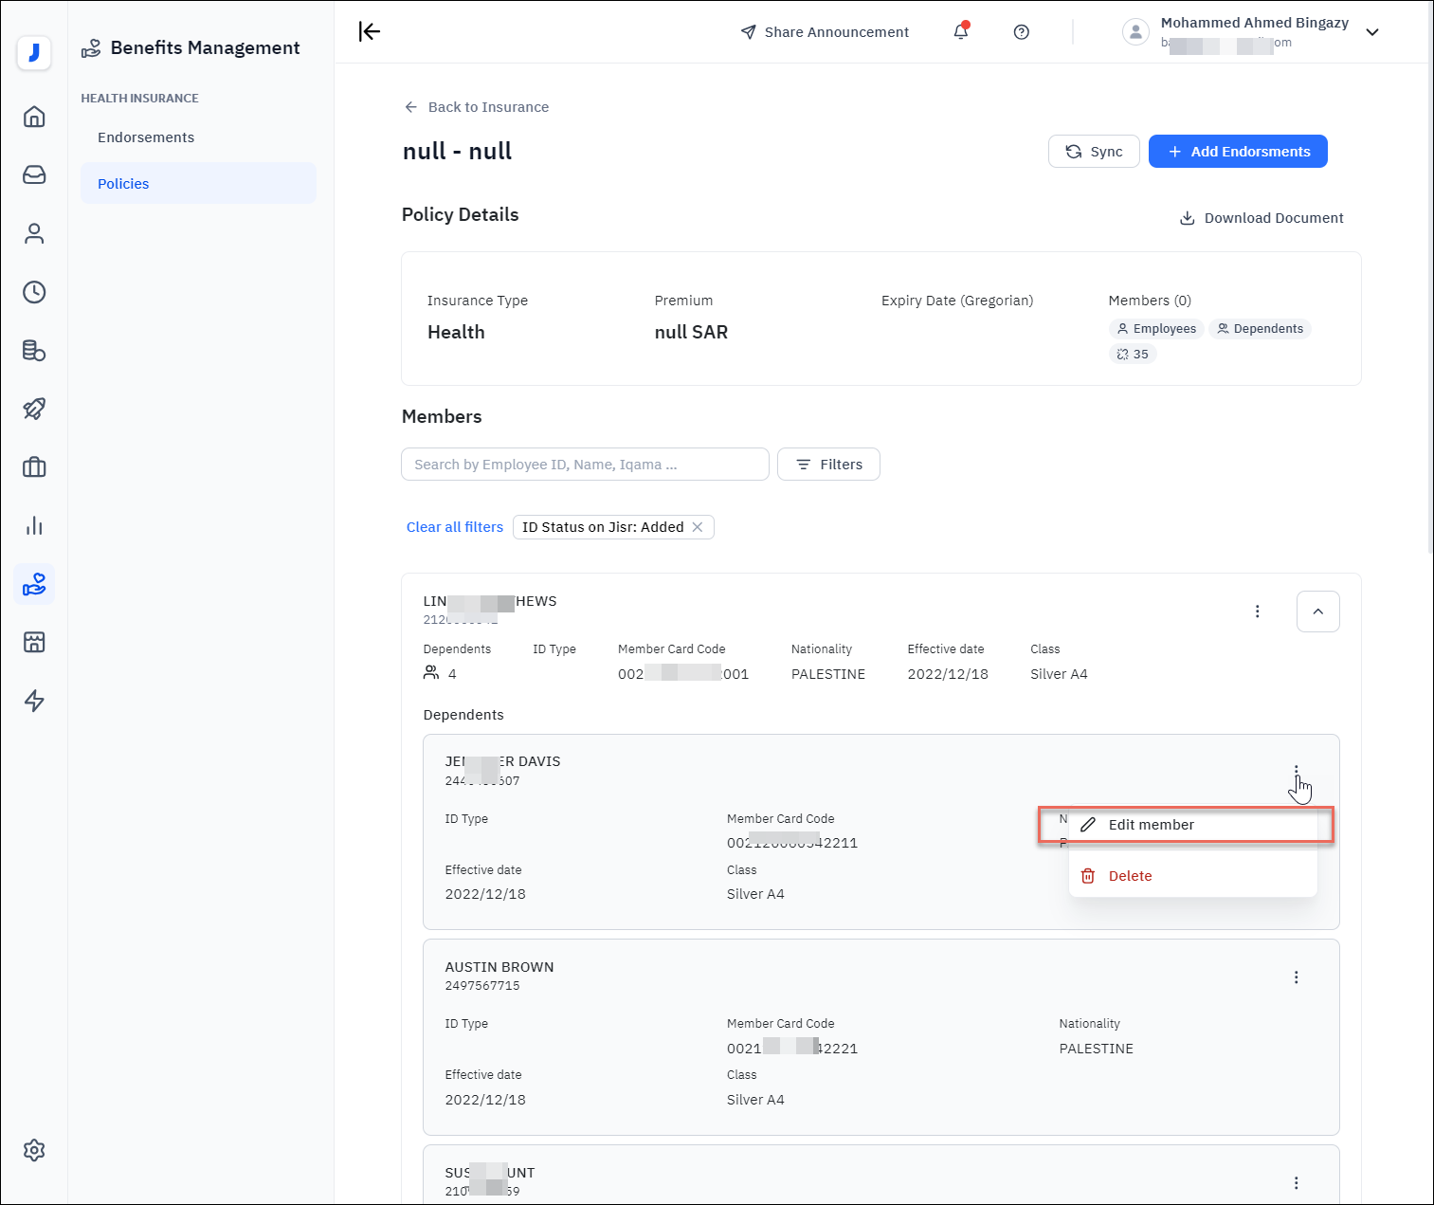Collapse the sidebar with arrow icon
Screen dimensions: 1434x1205
(370, 32)
